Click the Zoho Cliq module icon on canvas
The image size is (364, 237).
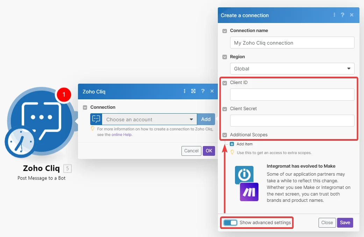(x=41, y=121)
